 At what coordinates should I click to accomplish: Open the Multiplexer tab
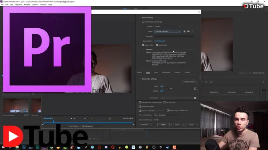(x=166, y=72)
